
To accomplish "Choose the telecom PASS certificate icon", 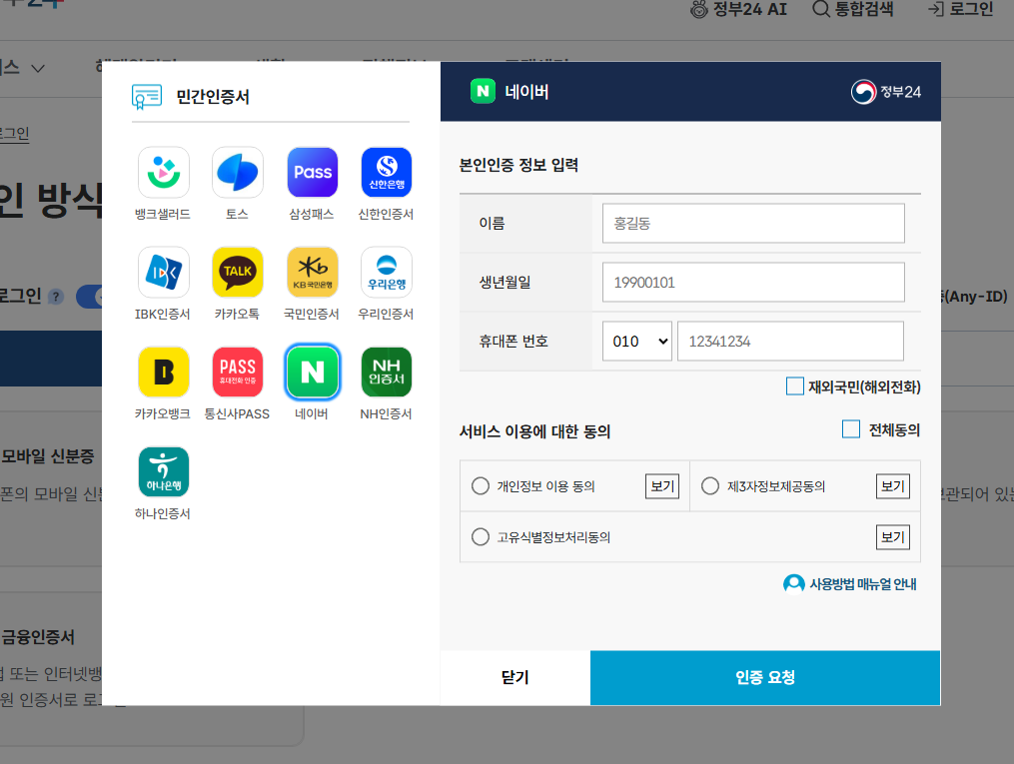I will (x=238, y=372).
